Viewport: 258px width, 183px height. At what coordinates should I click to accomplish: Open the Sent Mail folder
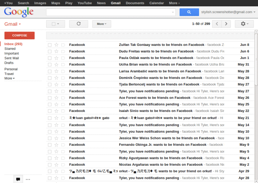point(12,58)
